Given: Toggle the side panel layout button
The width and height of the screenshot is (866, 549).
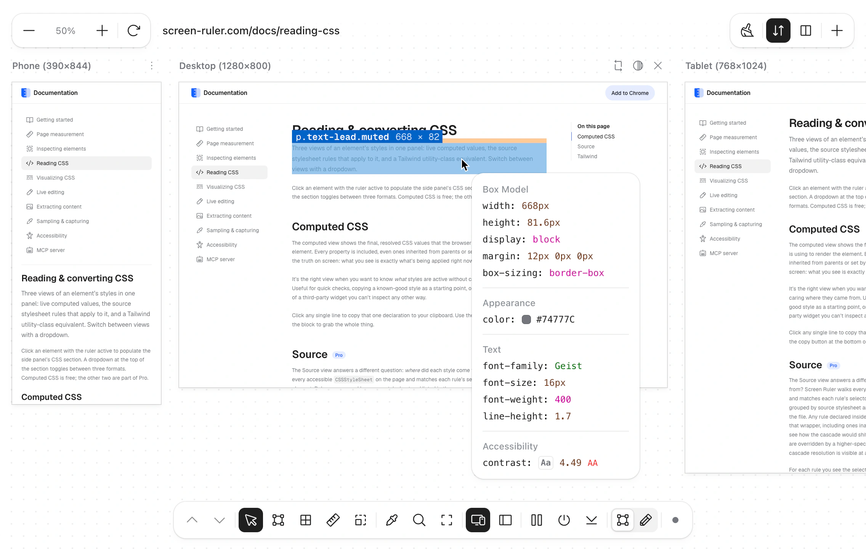Looking at the screenshot, I should tap(505, 520).
